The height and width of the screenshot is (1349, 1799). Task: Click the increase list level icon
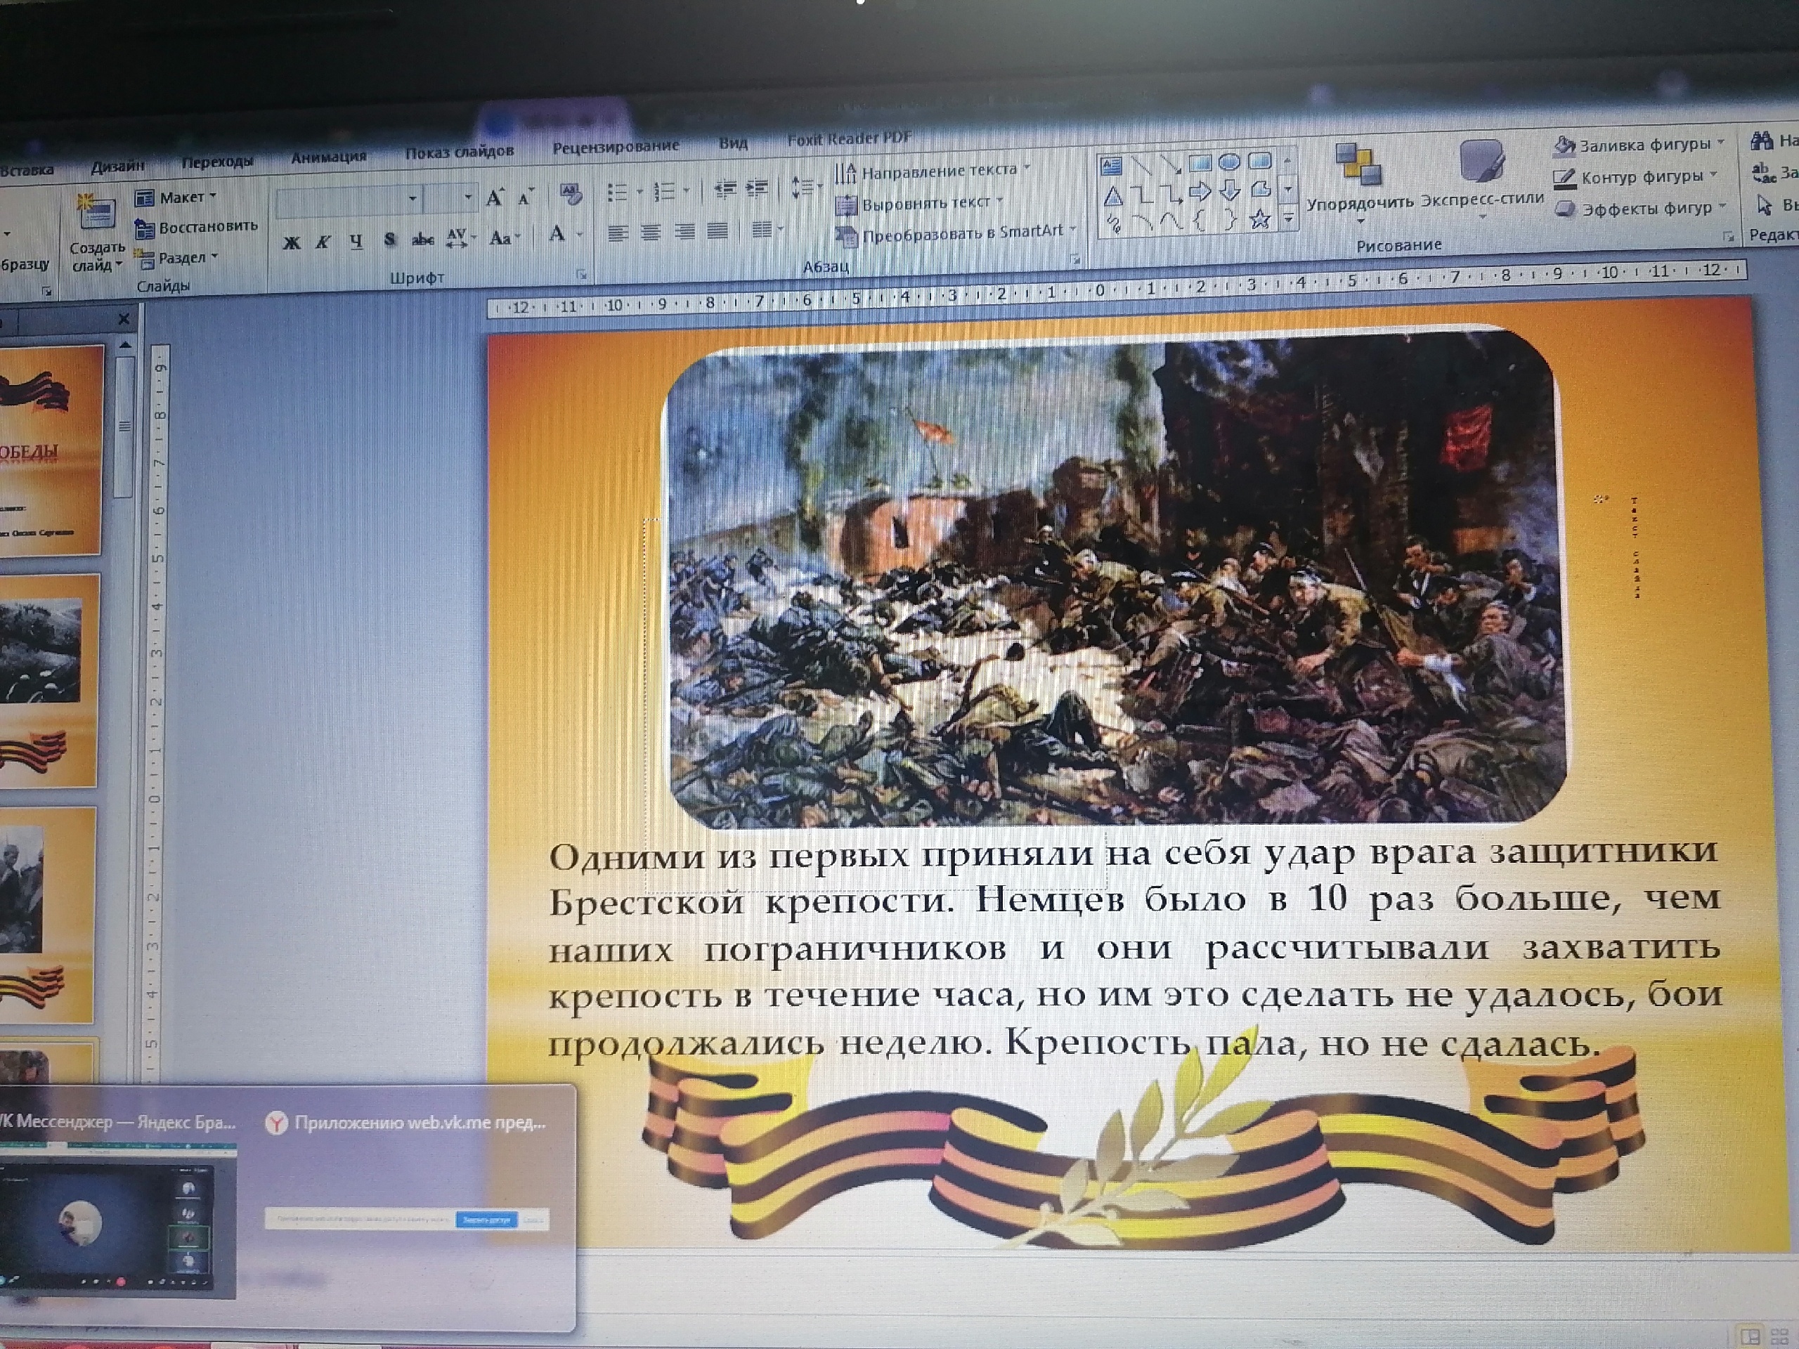757,188
